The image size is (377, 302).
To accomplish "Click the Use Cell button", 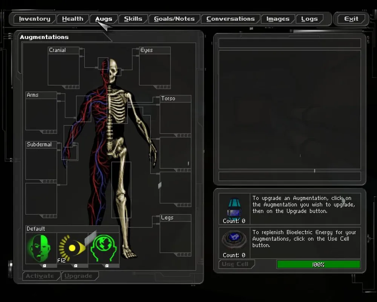I will [x=236, y=264].
